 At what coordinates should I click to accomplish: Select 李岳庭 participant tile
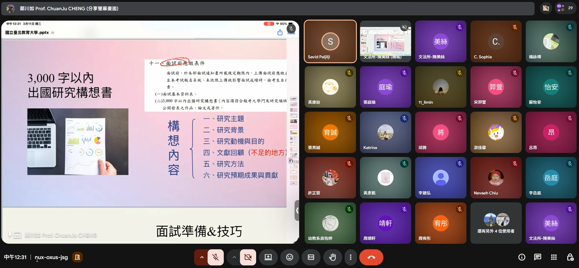tap(551, 177)
